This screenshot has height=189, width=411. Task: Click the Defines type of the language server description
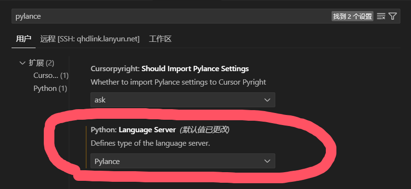[x=151, y=143]
